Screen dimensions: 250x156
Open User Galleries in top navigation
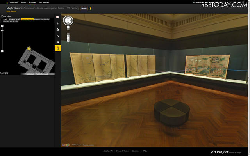coord(44,2)
